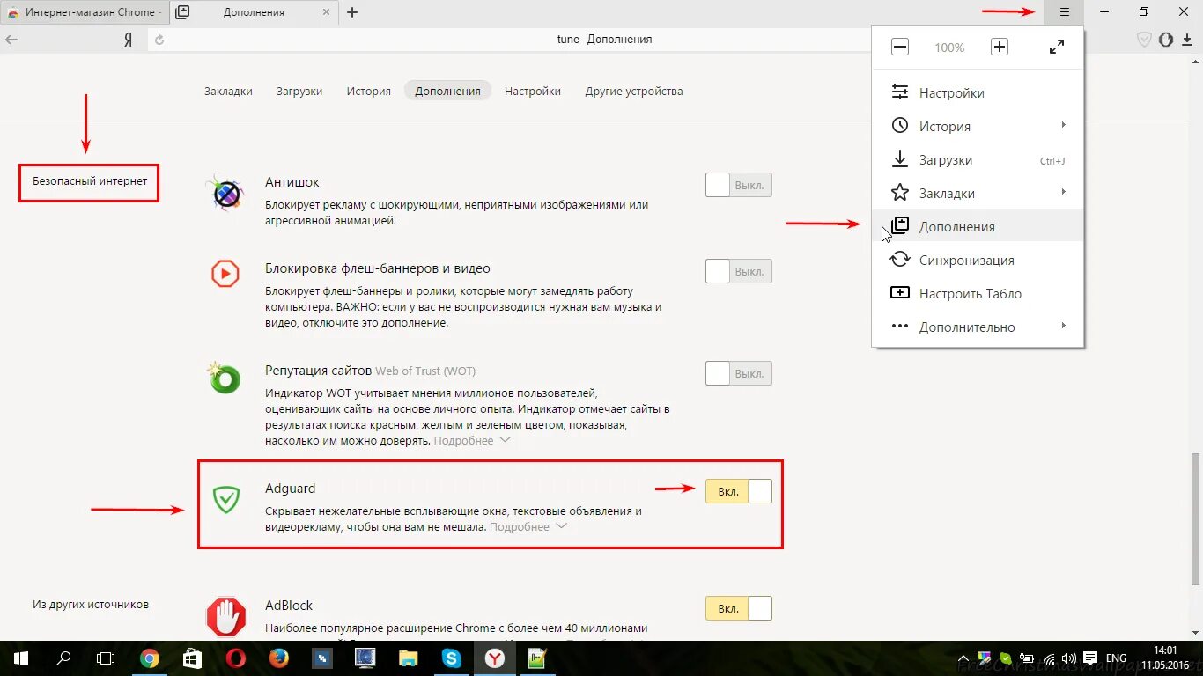Switch to the Интернет-магазин Chrome browser tab

pyautogui.click(x=84, y=12)
